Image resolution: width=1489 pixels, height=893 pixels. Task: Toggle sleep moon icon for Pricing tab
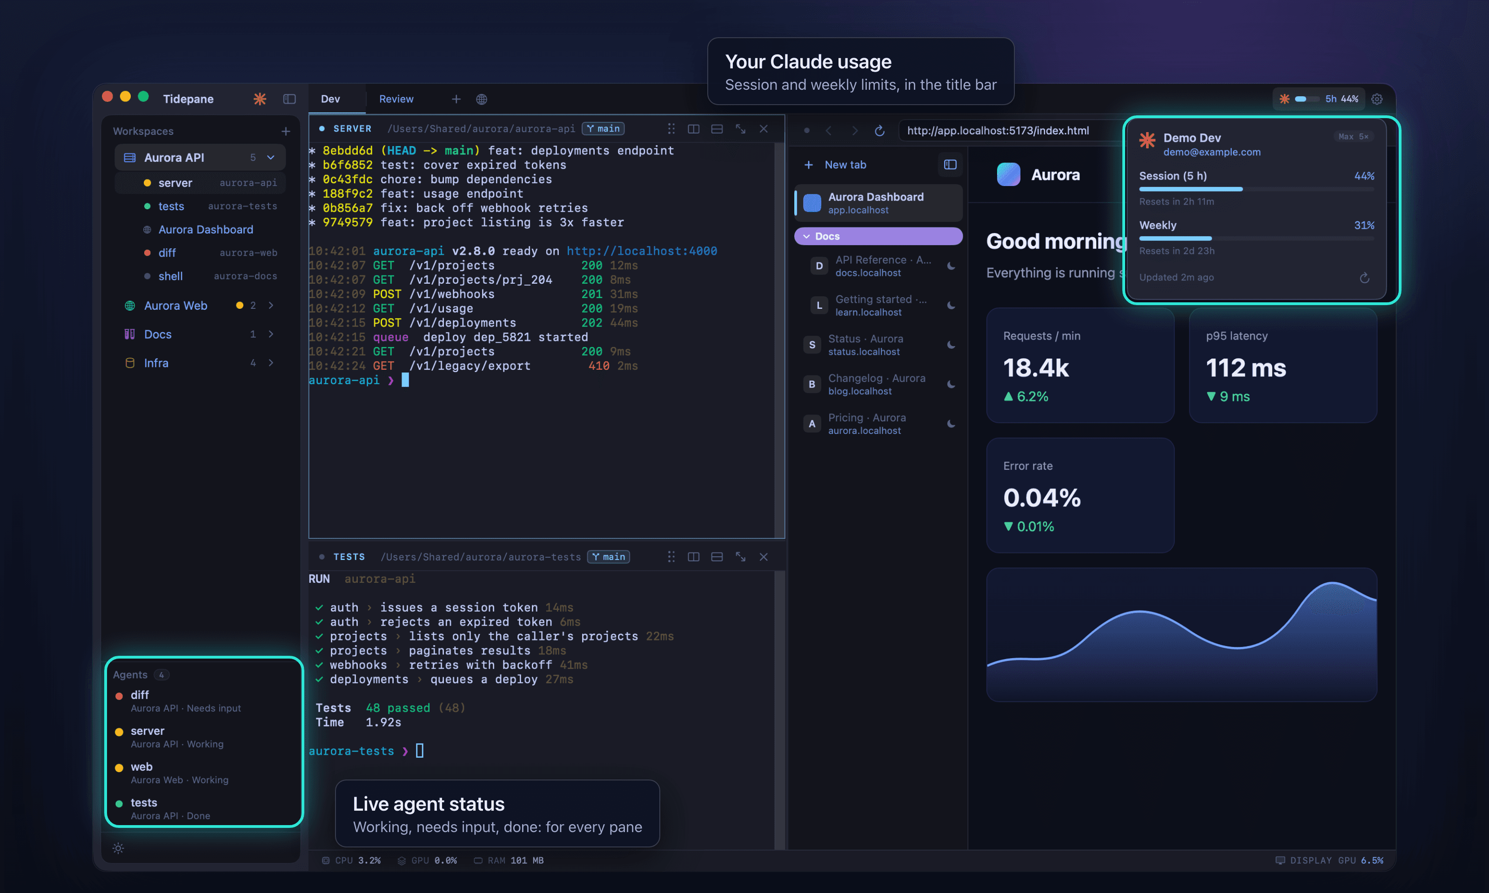(x=951, y=424)
